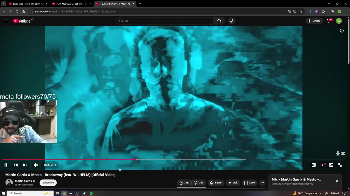Start voice search with the microphone
Viewport: 350px width, 196px height.
tap(232, 21)
